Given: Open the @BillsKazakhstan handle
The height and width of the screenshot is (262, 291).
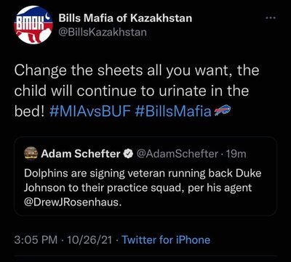Looking at the screenshot, I should tap(103, 32).
